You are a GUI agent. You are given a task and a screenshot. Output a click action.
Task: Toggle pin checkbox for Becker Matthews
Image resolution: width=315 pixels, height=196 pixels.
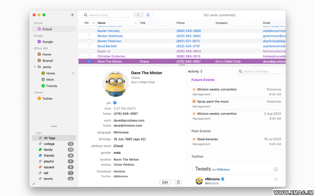[89, 36]
